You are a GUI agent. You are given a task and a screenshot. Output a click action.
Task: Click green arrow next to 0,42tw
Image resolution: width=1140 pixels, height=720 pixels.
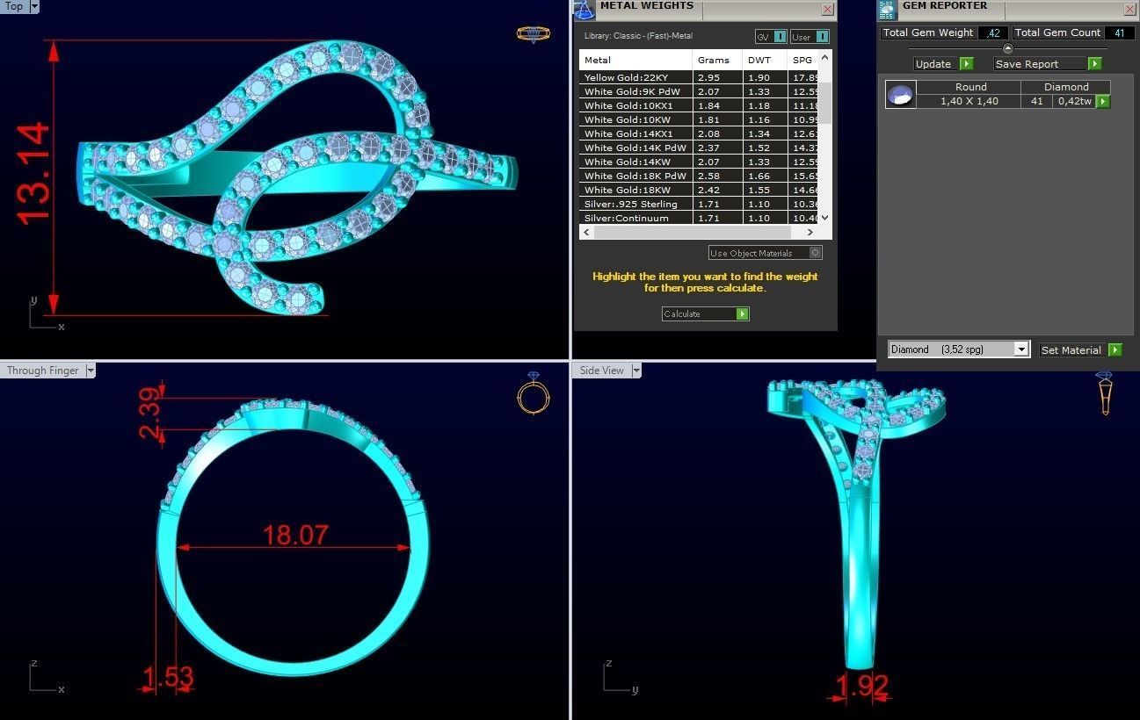click(1102, 101)
